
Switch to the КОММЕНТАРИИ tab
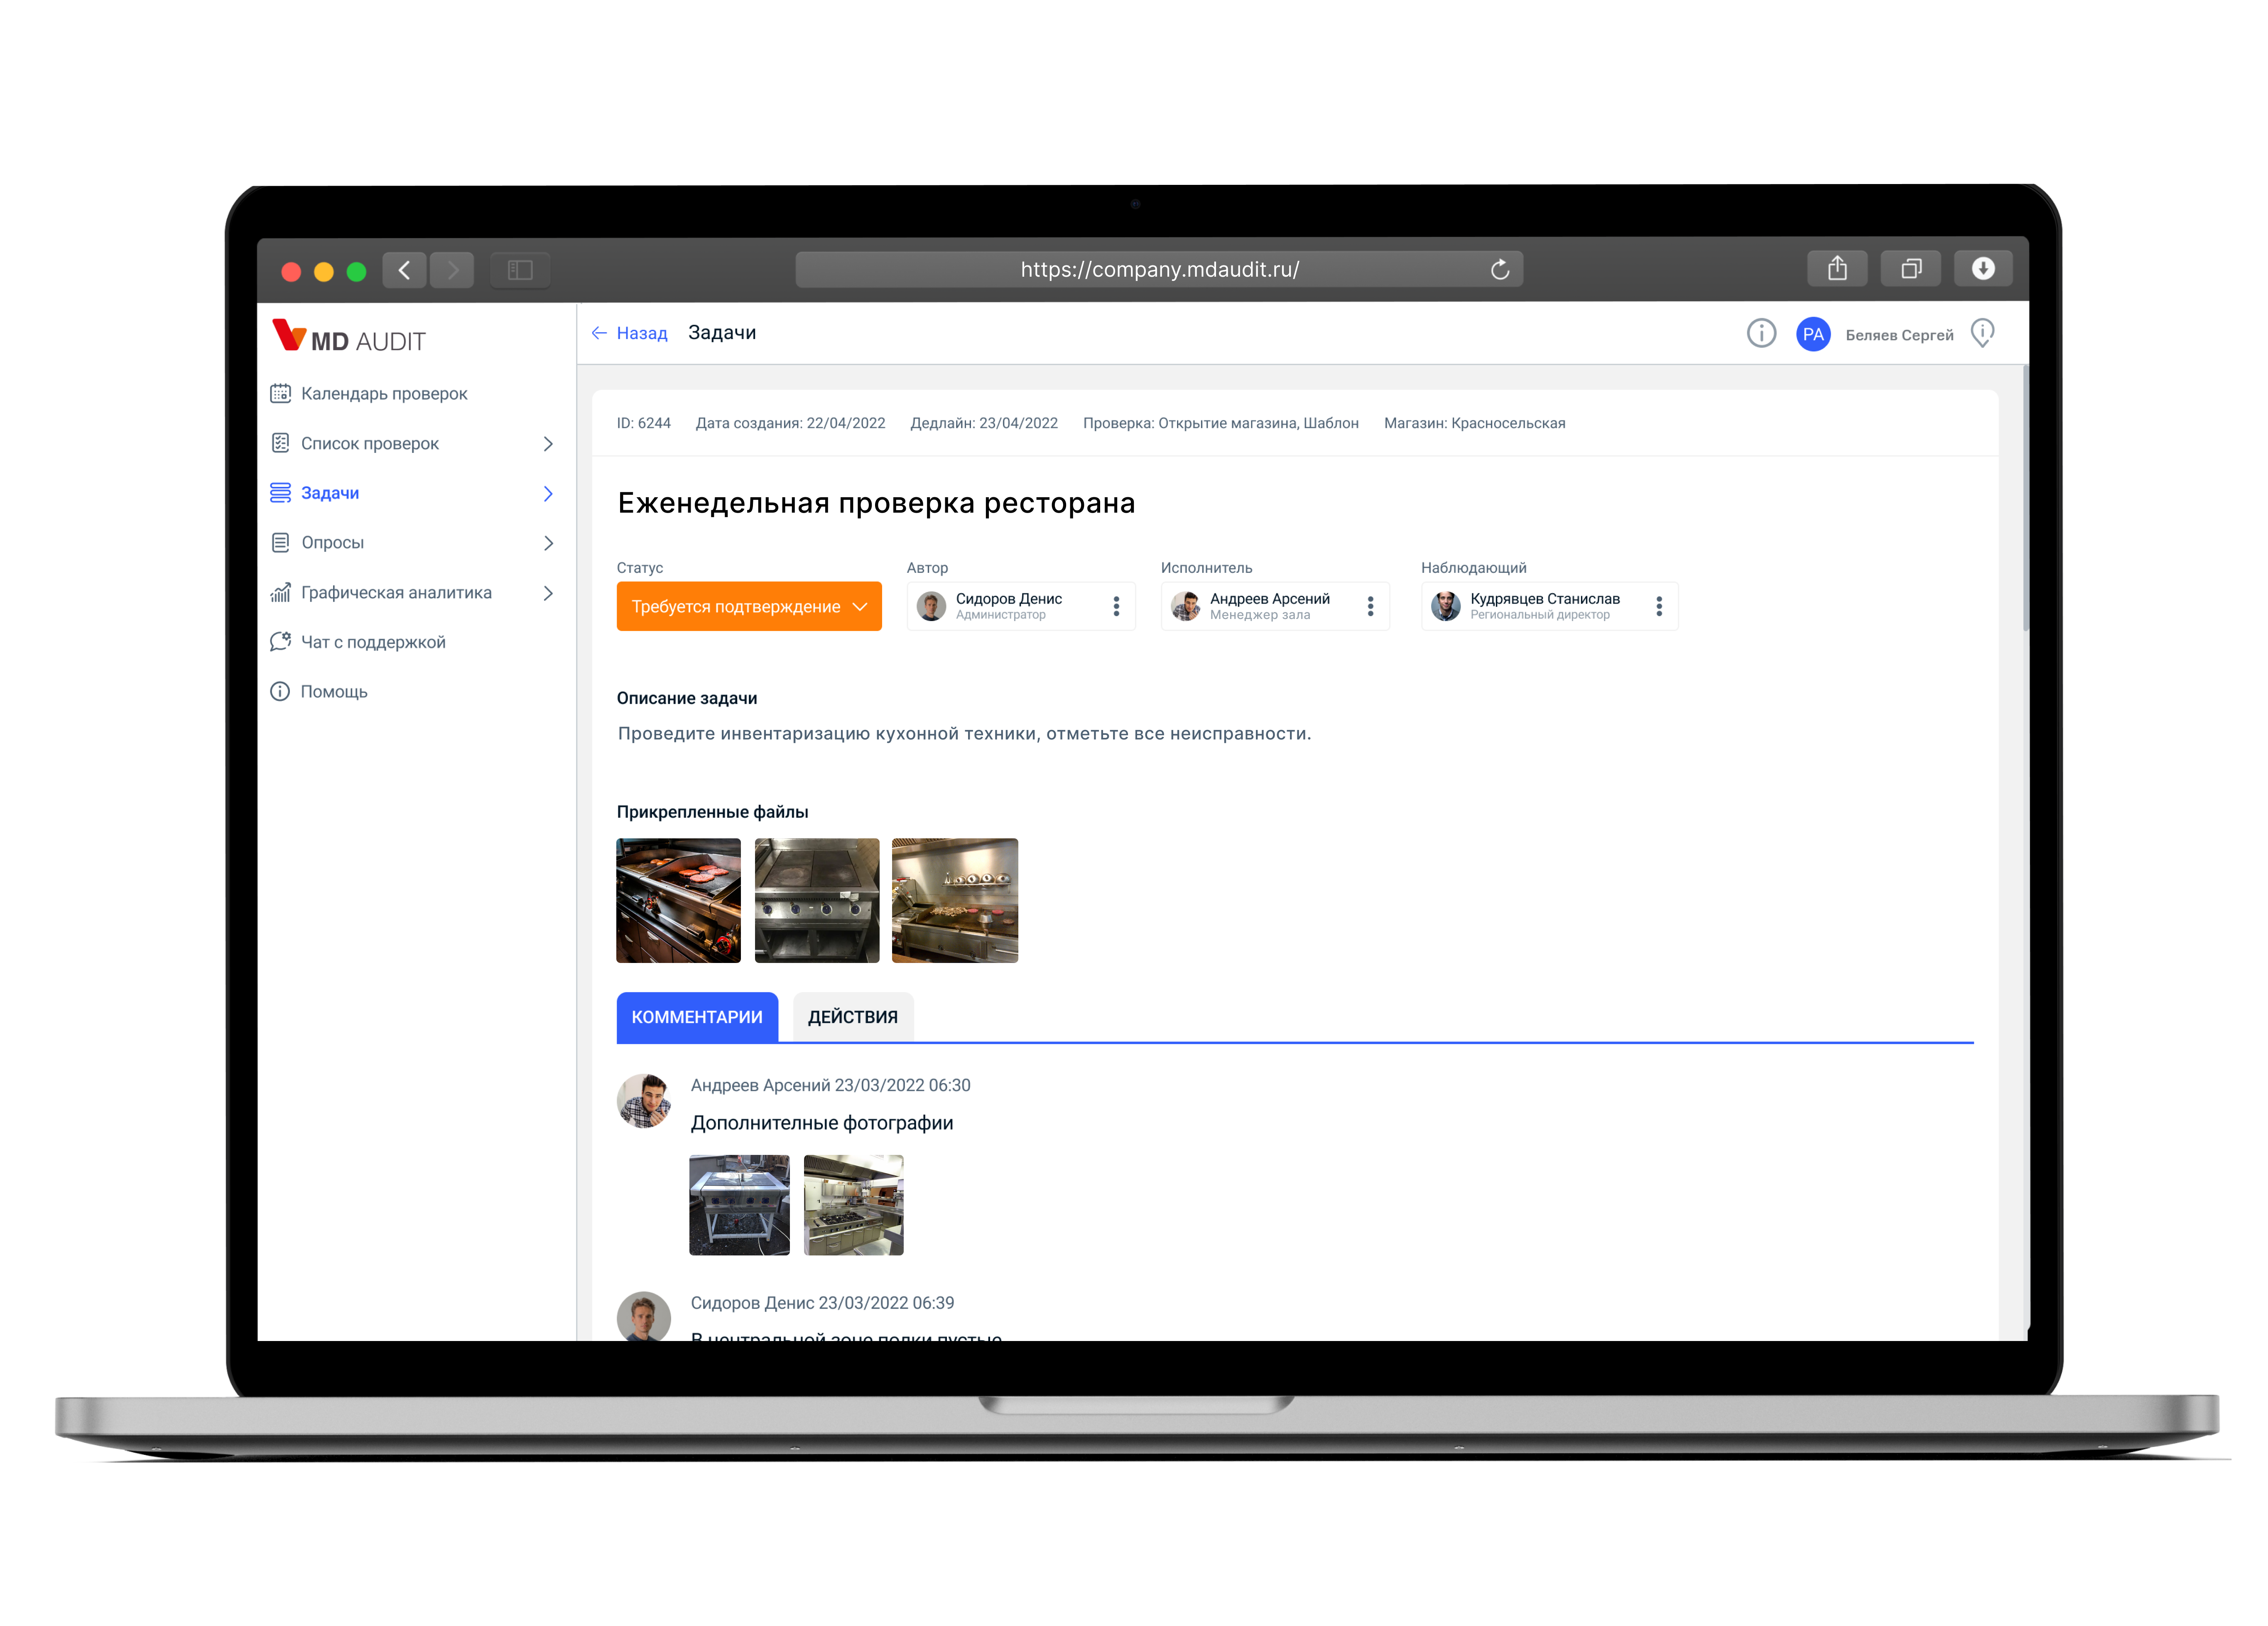click(x=697, y=1017)
